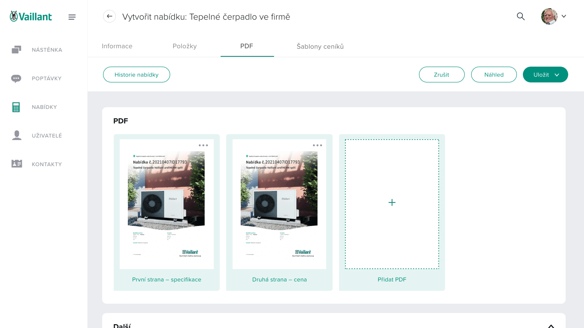Image resolution: width=584 pixels, height=328 pixels.
Task: Open options menu for Druhá strana page
Action: (x=317, y=146)
